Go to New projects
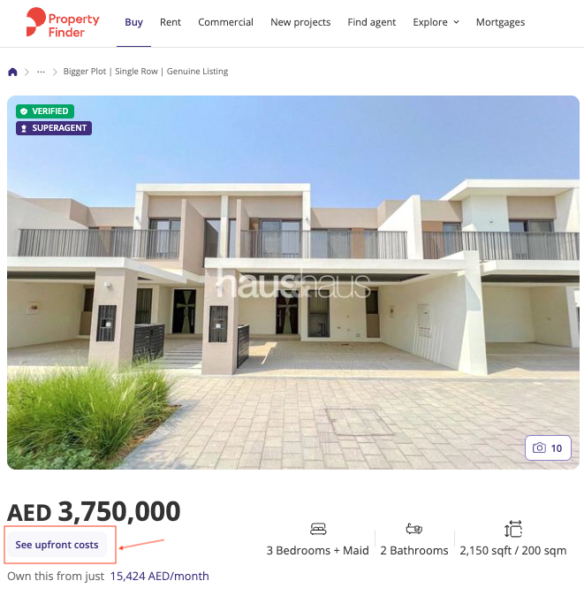The width and height of the screenshot is (584, 604). (x=300, y=22)
